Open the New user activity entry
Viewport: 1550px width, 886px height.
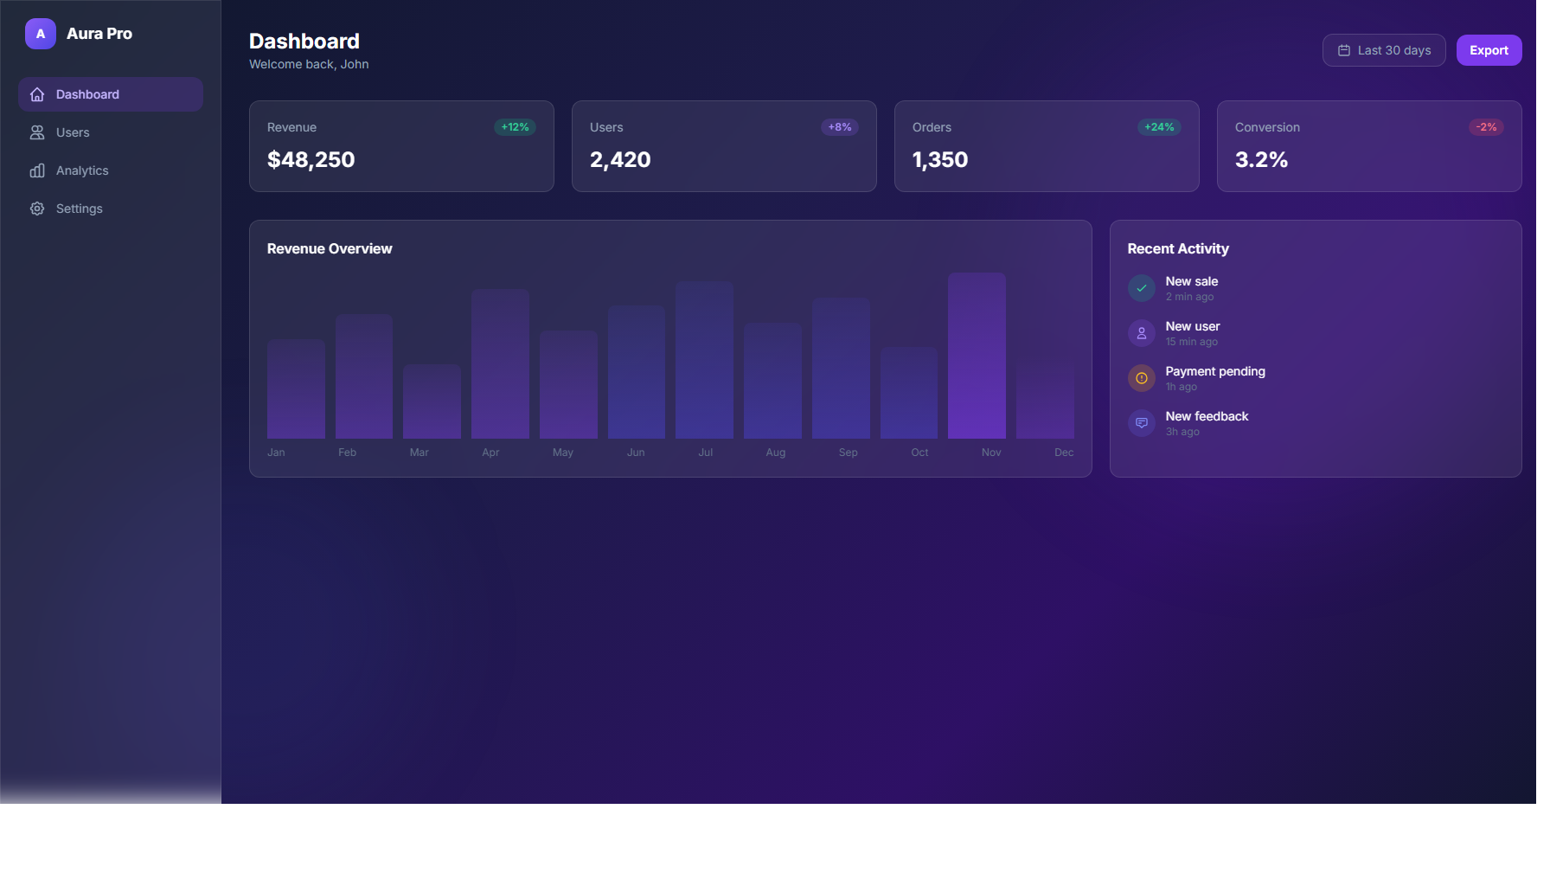coord(1316,333)
